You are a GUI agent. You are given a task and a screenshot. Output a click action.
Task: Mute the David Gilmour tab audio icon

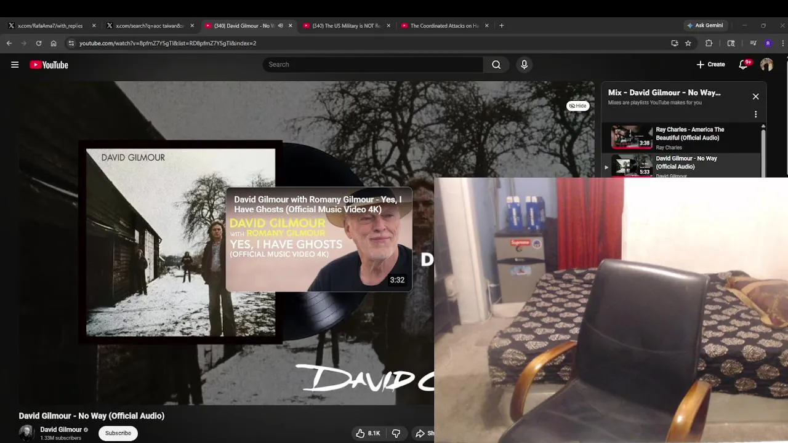pyautogui.click(x=280, y=26)
